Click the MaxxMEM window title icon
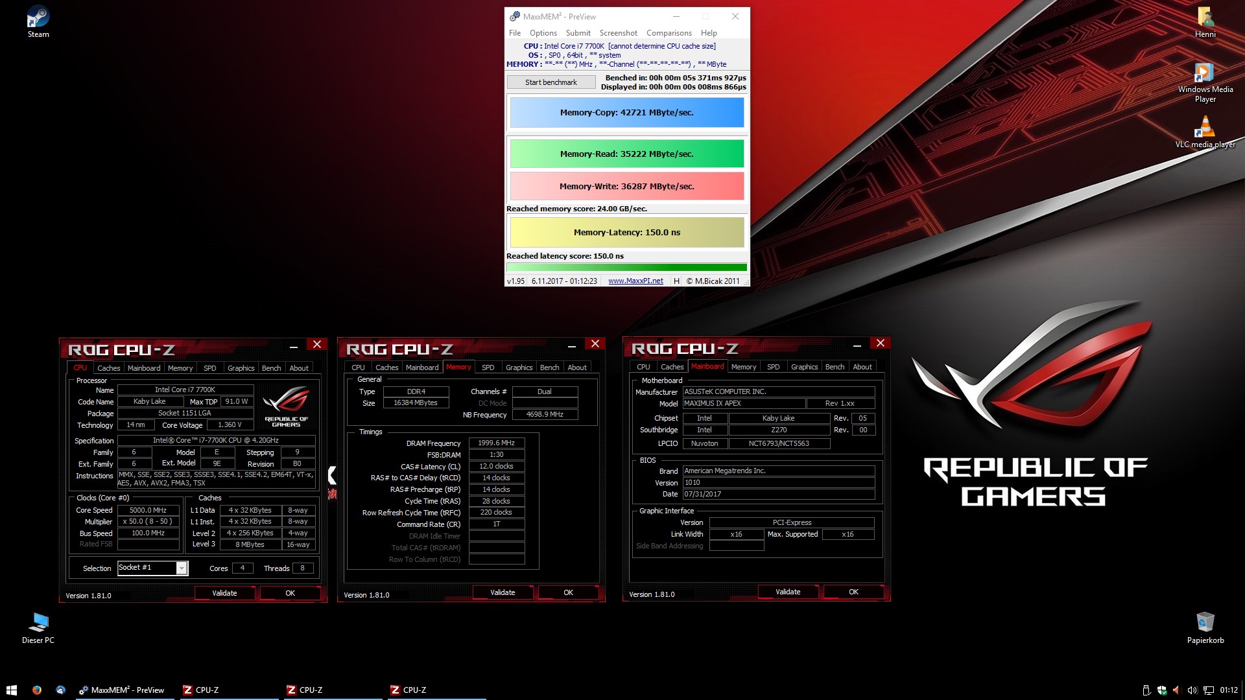Screen dimensions: 1245x700 (515, 16)
